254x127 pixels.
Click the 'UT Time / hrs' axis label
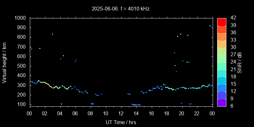coord(121,122)
